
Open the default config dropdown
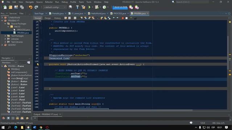[55, 7]
